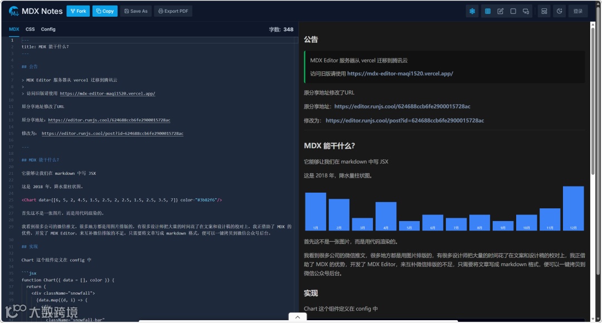This screenshot has width=602, height=323.
Task: Switch to the MDX tab
Action: click(x=14, y=29)
